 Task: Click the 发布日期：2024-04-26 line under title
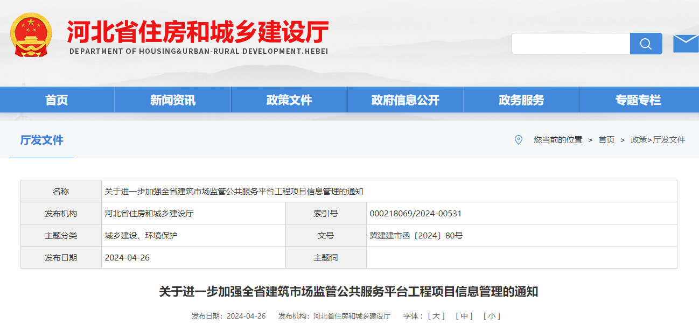click(228, 316)
